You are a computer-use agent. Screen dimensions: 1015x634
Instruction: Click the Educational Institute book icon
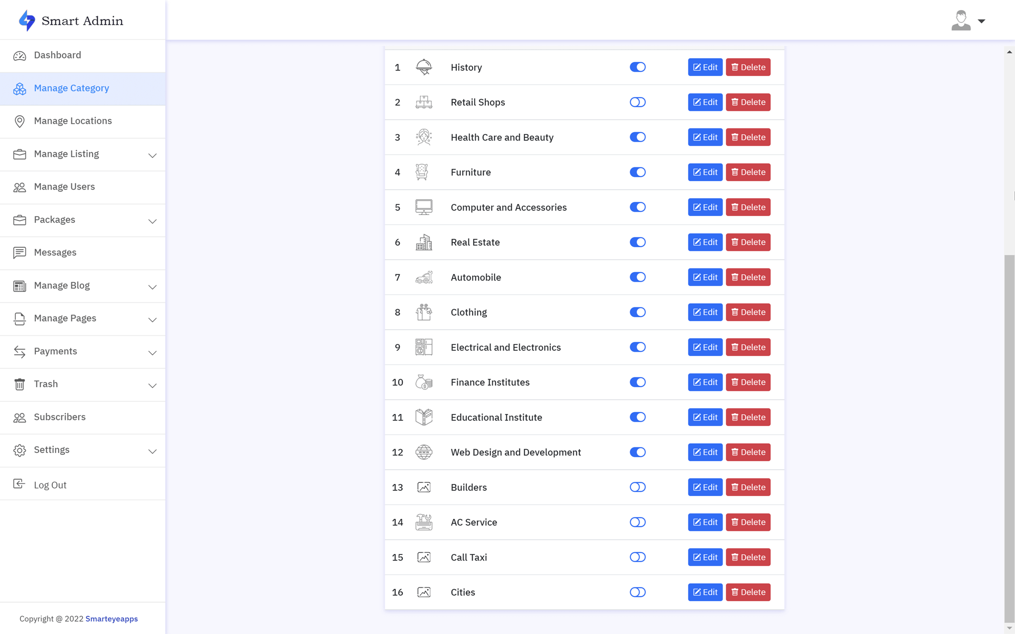coord(423,417)
